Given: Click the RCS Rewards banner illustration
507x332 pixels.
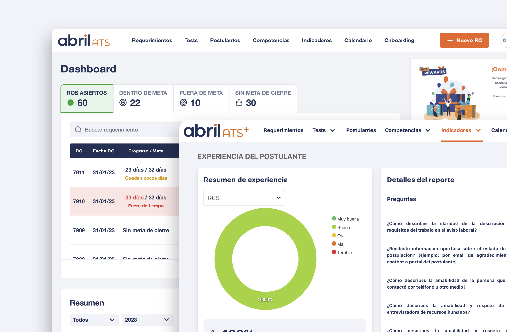Looking at the screenshot, I should point(451,93).
